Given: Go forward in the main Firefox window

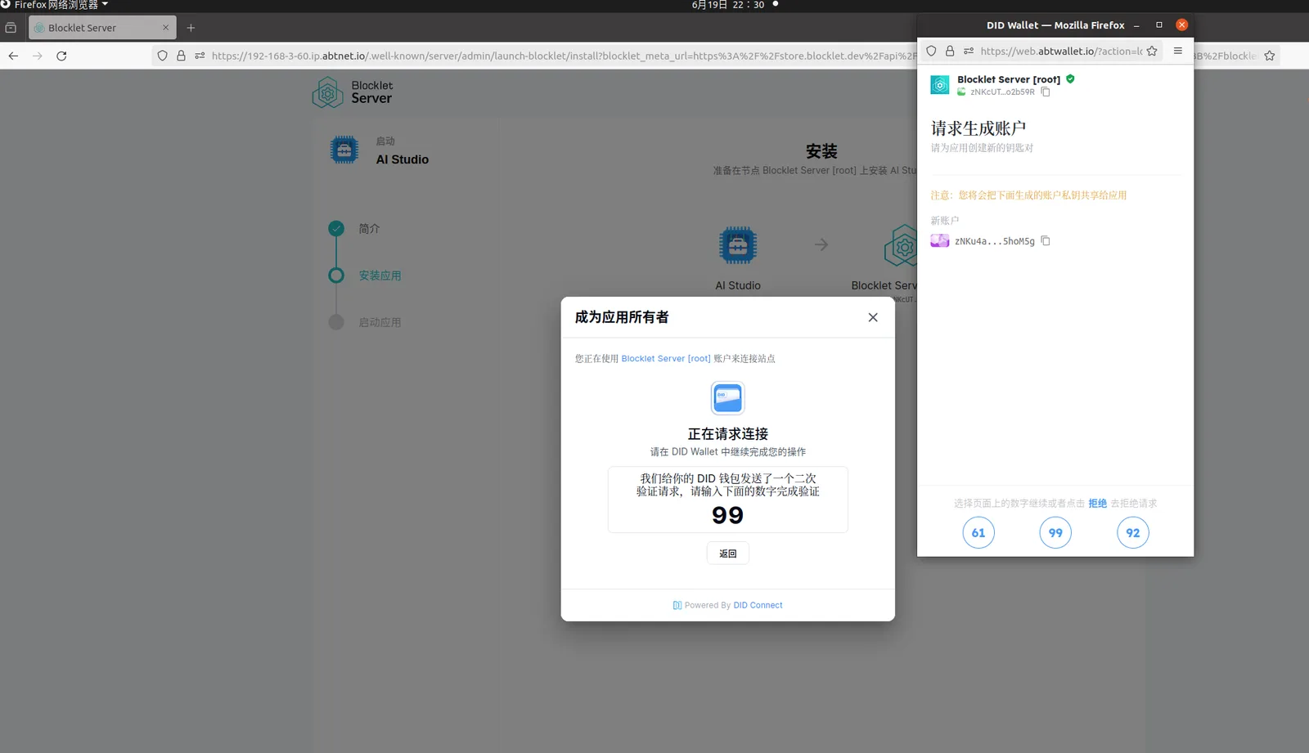Looking at the screenshot, I should coord(38,56).
